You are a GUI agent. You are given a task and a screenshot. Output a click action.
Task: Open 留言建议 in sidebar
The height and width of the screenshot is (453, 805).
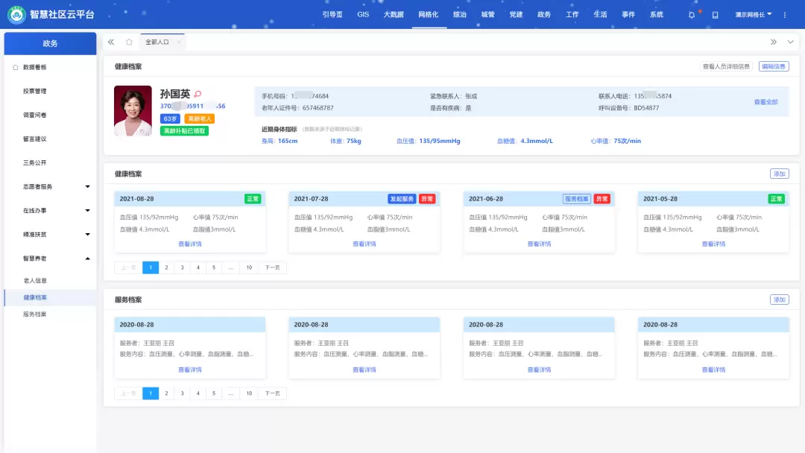click(x=35, y=139)
